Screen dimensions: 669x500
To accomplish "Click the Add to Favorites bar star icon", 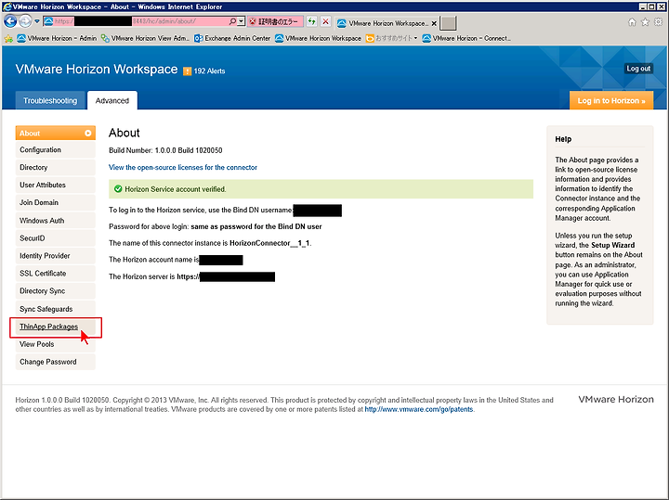I will [x=8, y=38].
